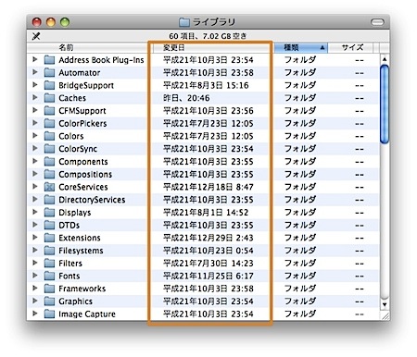The width and height of the screenshot is (417, 357).
Task: Click the date 平成21年12月18日 8:47
Action: point(208,187)
